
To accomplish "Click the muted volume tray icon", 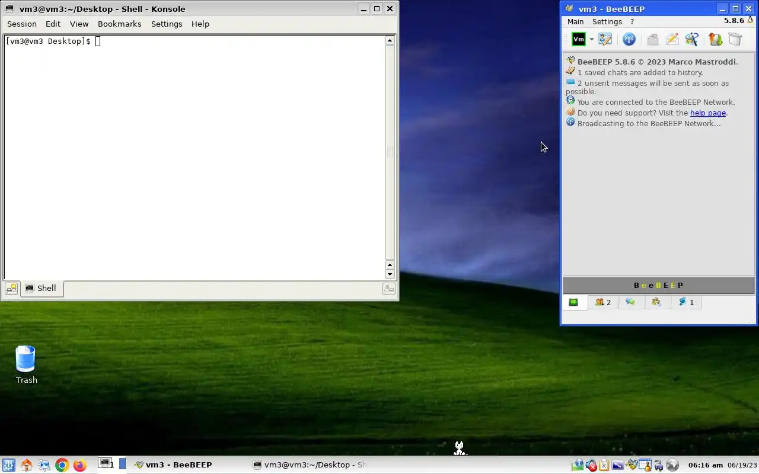I will point(591,465).
